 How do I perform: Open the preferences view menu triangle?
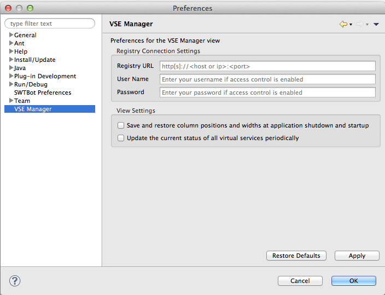pos(376,24)
